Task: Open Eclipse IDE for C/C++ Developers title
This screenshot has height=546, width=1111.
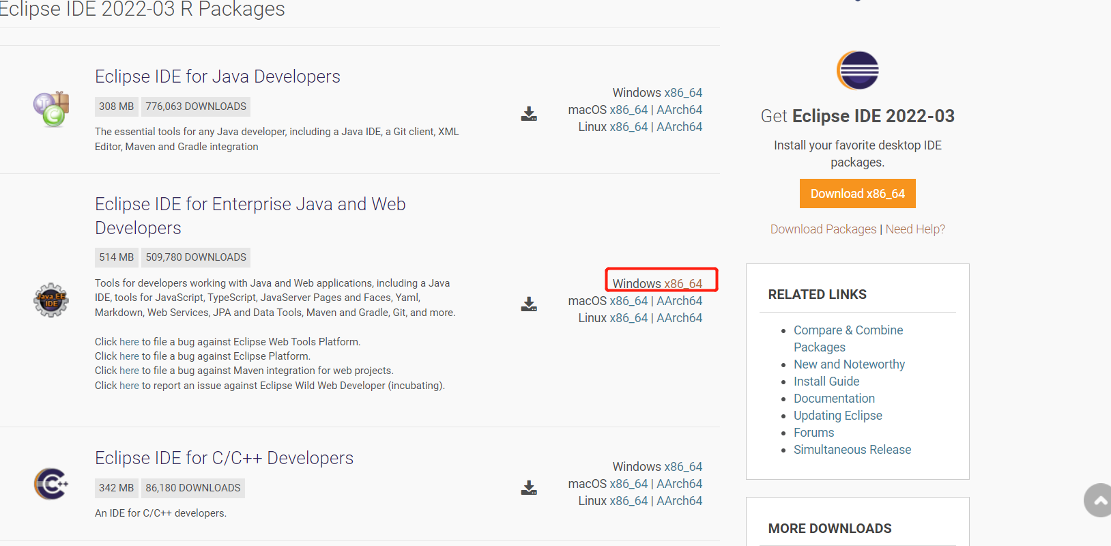Action: pos(224,458)
